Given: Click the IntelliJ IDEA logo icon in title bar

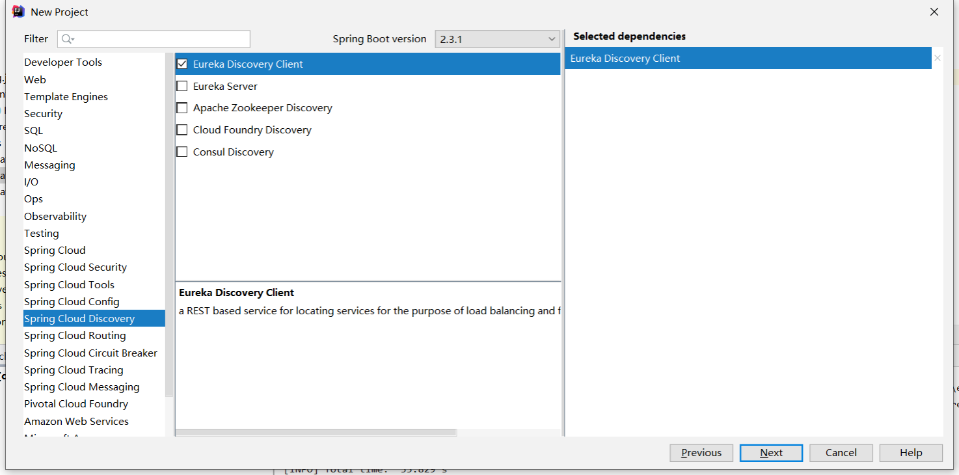Looking at the screenshot, I should (x=18, y=12).
